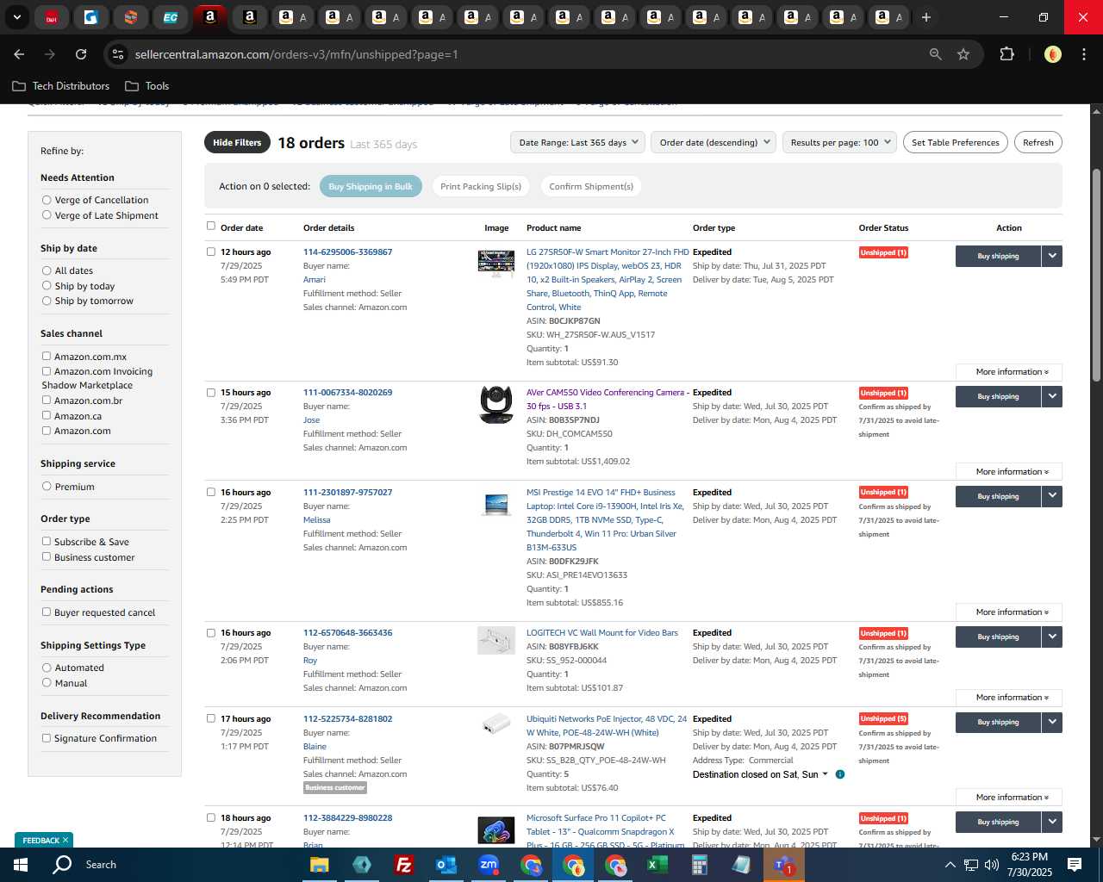Open order link 111-0067334-8020269

click(347, 392)
